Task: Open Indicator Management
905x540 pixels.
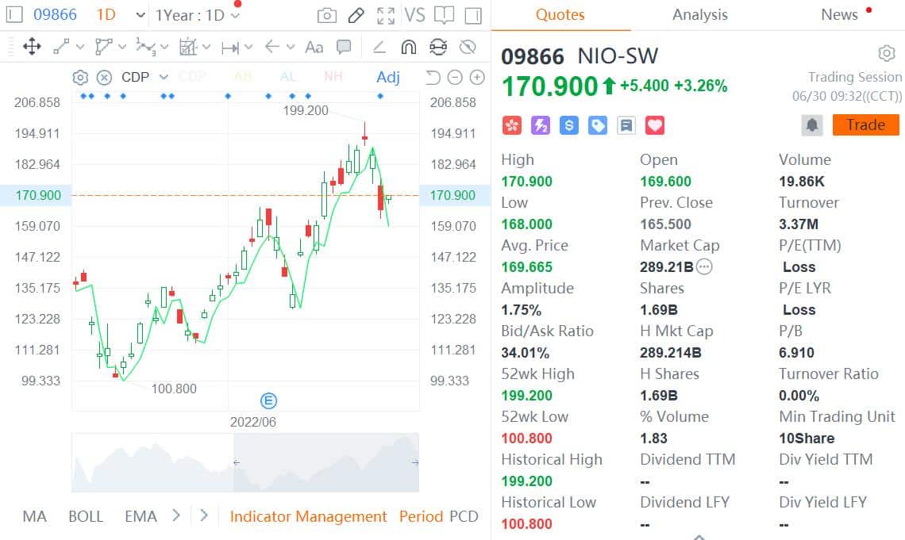Action: (x=309, y=516)
